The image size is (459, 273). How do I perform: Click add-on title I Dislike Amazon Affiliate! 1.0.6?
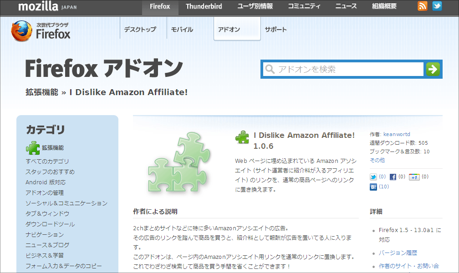click(304, 141)
